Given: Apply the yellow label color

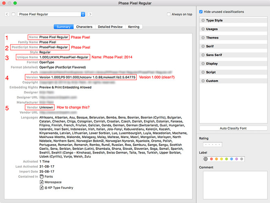Looking at the screenshot, I should (x=222, y=159).
